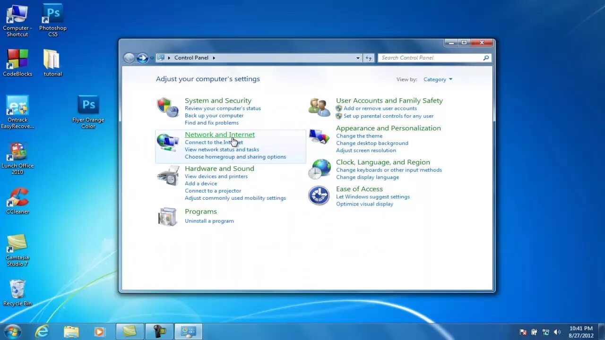Expand the address bar history dropdown arrow
The image size is (605, 340).
click(x=358, y=58)
